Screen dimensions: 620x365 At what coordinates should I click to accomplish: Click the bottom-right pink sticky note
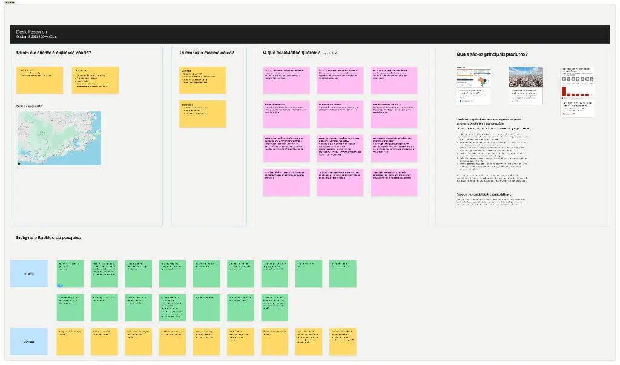(394, 182)
